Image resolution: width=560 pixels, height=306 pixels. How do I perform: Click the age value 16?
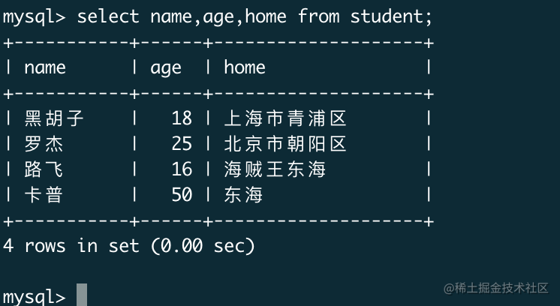pyautogui.click(x=182, y=169)
